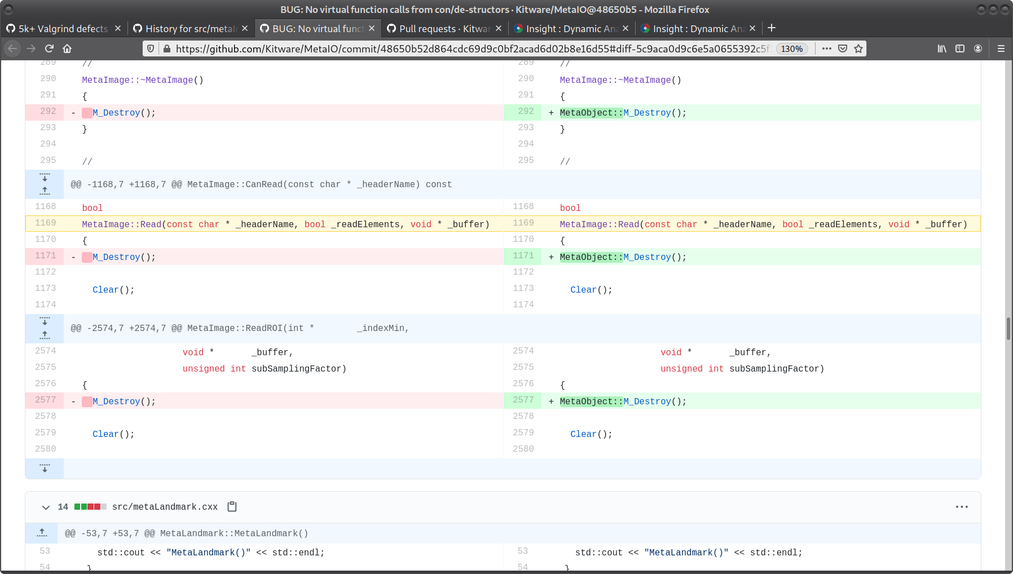Switch to first 'Insight : Dynamic An' tab
This screenshot has width=1013, height=574.
(571, 28)
